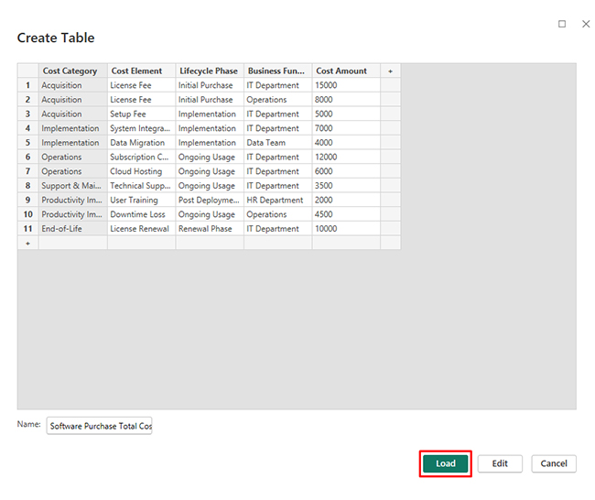Maximize the Create Table window
The width and height of the screenshot is (595, 500).
click(562, 24)
